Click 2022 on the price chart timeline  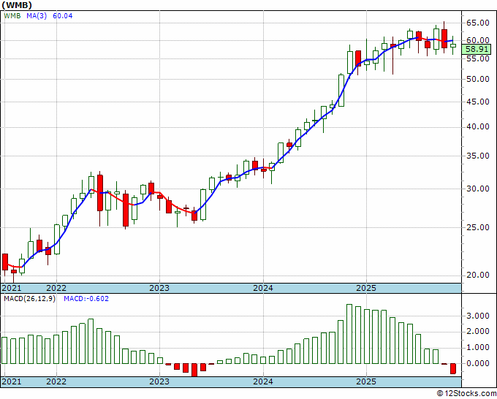tap(56, 288)
